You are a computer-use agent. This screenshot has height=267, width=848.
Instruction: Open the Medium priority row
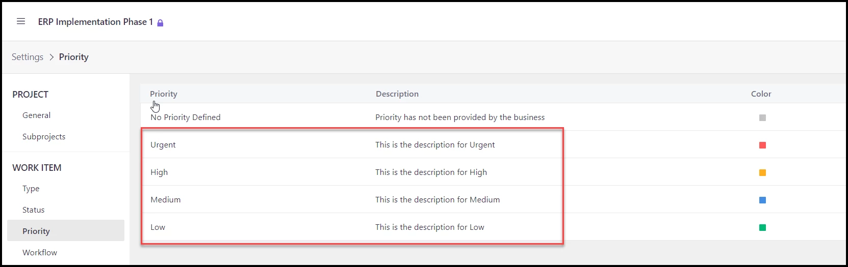[x=493, y=199]
